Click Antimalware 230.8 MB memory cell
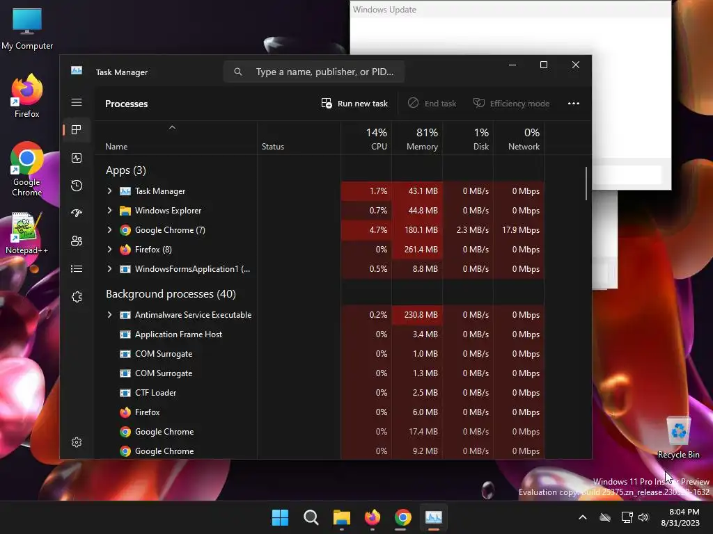This screenshot has height=534, width=713. 417,315
